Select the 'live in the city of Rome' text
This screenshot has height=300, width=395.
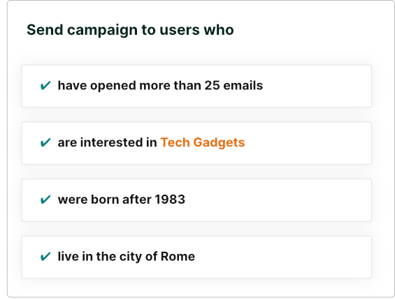[127, 257]
